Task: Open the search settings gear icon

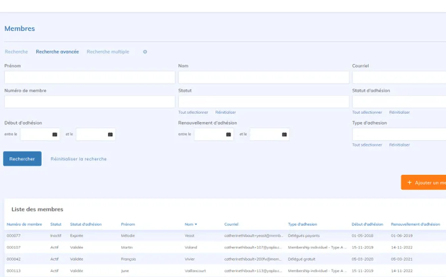Action: pyautogui.click(x=145, y=52)
